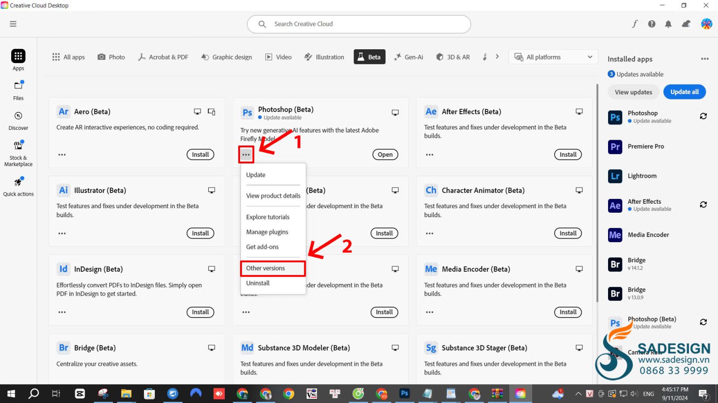718x403 pixels.
Task: Choose Other versions menu item
Action: point(273,268)
